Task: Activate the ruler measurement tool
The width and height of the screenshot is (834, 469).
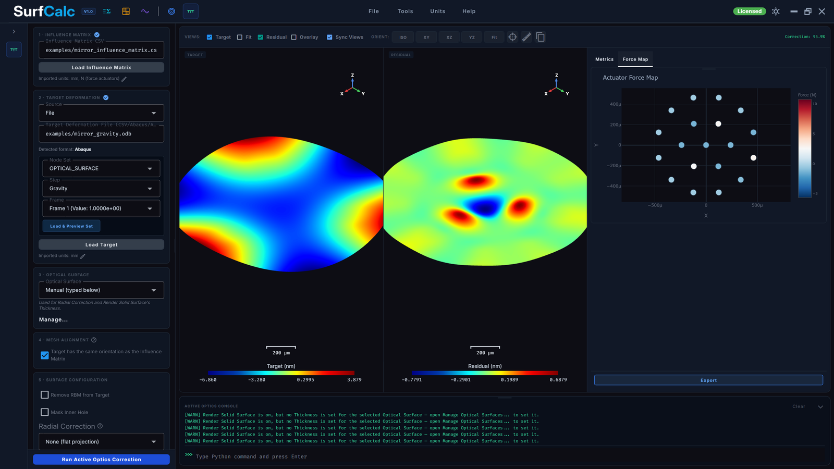Action: pyautogui.click(x=526, y=37)
